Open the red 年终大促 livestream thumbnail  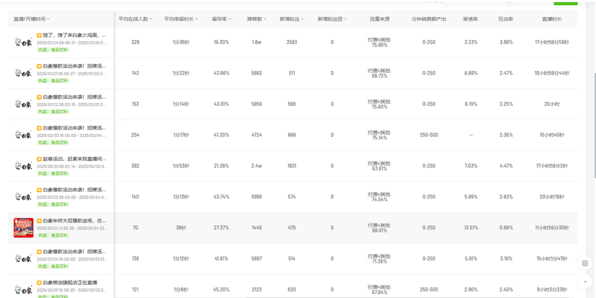[x=23, y=228]
